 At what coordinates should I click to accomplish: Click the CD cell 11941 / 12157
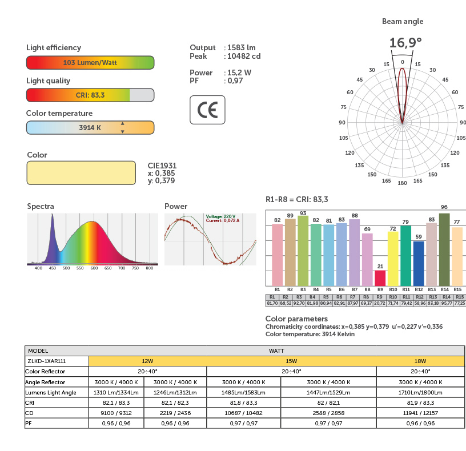pyautogui.click(x=420, y=413)
